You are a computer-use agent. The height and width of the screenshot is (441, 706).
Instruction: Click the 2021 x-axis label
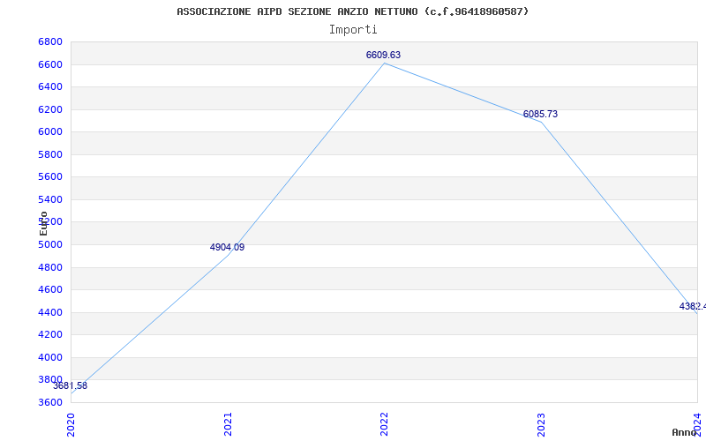(x=228, y=424)
